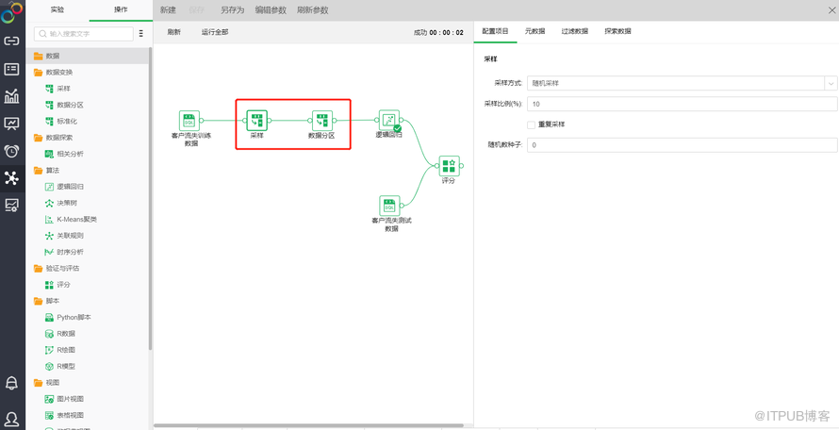Toggle the 重复采样 checkbox

(x=532, y=124)
